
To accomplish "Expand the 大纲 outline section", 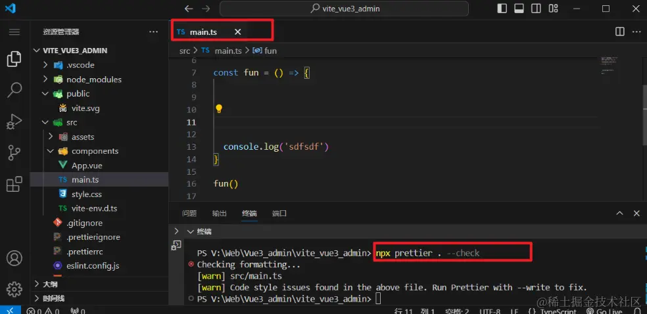I will click(x=99, y=284).
